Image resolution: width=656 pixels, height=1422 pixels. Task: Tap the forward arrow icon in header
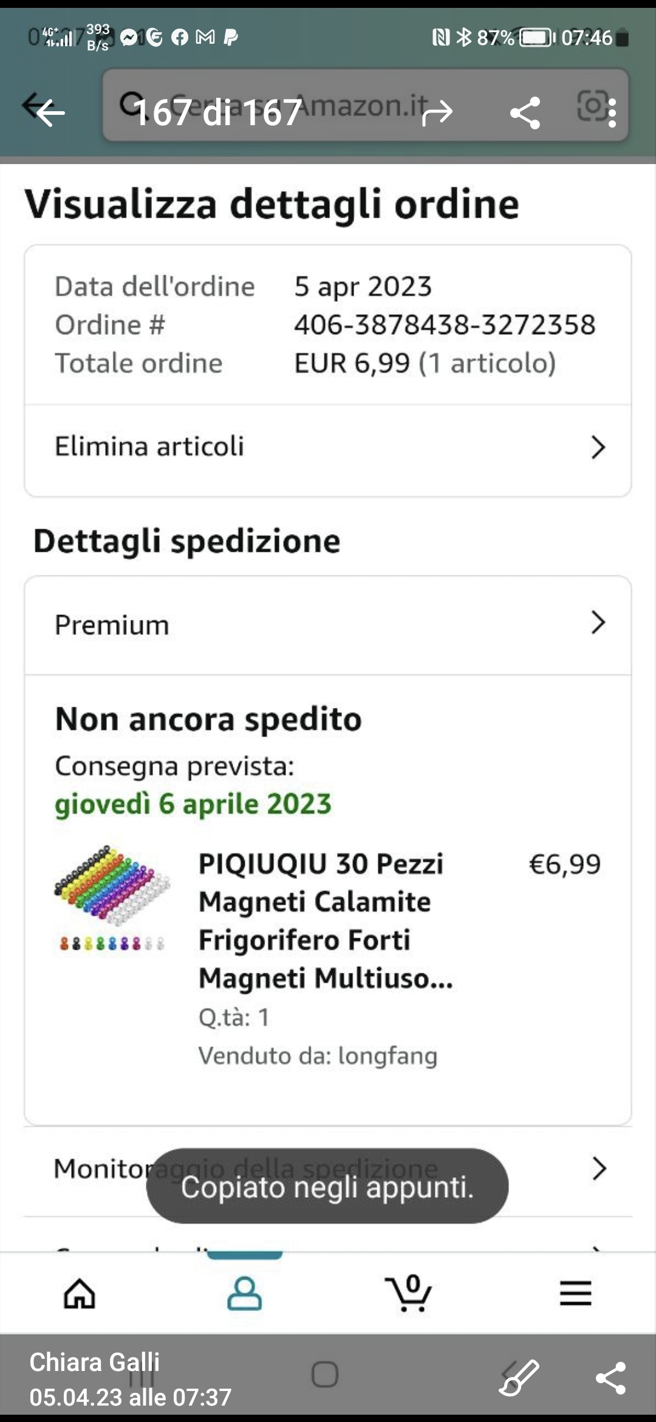tap(437, 112)
